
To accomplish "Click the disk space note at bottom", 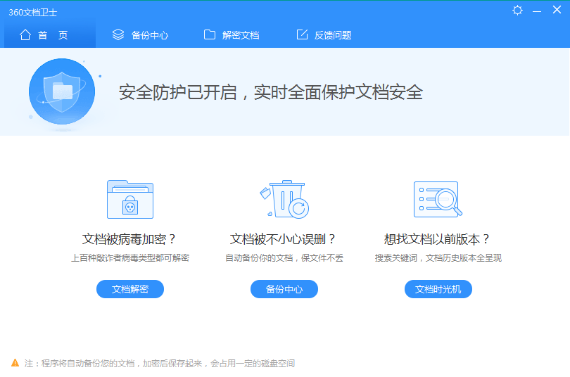I will coord(160,364).
